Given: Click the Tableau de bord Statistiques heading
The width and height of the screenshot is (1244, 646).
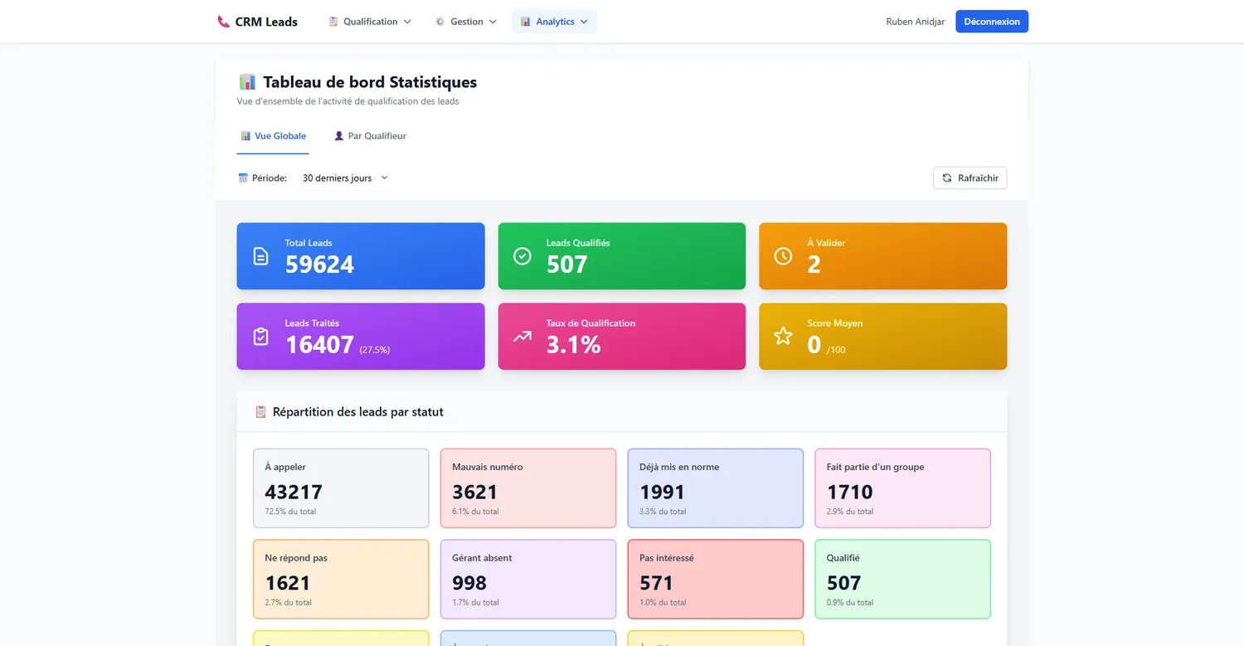Looking at the screenshot, I should point(370,82).
